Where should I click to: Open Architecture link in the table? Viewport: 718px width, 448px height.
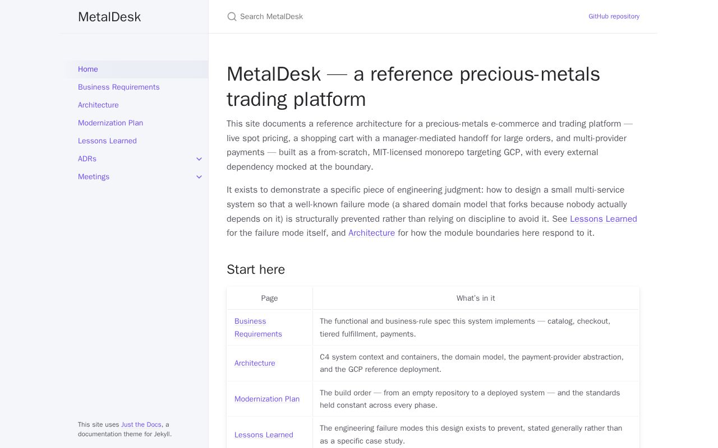(255, 363)
